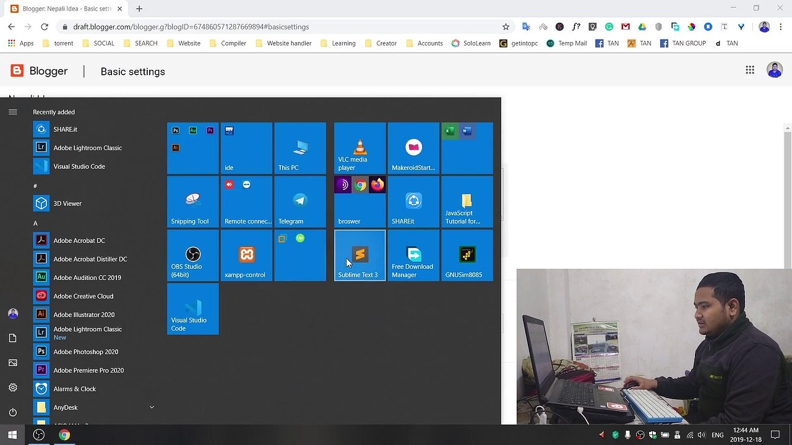Open the Power options in Start
The height and width of the screenshot is (445, 792).
(12, 412)
